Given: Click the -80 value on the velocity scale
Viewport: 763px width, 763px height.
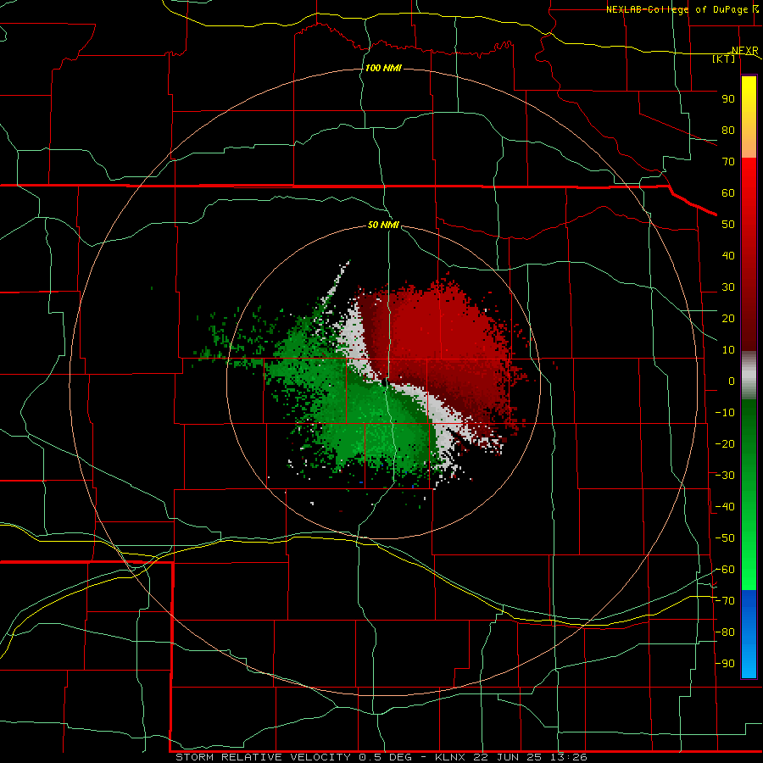Looking at the screenshot, I should point(725,632).
